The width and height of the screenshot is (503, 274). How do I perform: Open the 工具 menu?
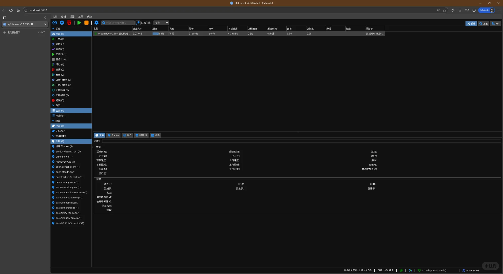(81, 17)
